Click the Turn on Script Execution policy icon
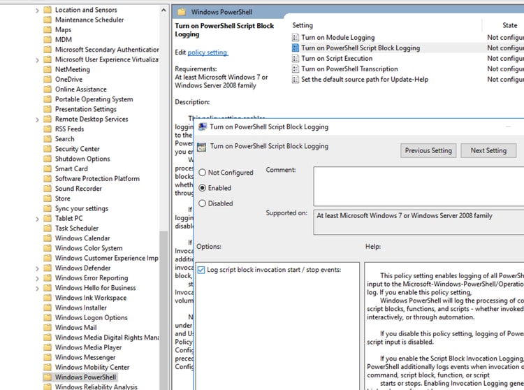This screenshot has height=390, width=524. pos(296,59)
